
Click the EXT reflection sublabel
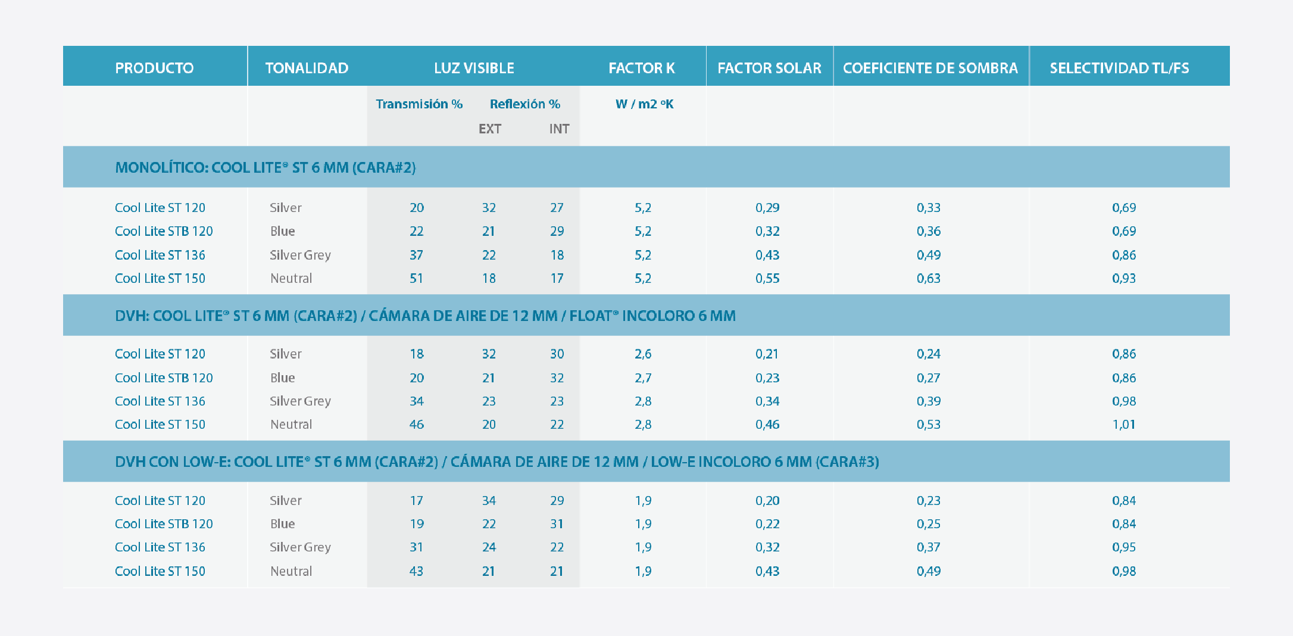(x=490, y=129)
